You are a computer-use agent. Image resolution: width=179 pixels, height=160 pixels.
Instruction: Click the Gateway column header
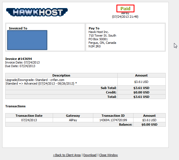(73, 116)
